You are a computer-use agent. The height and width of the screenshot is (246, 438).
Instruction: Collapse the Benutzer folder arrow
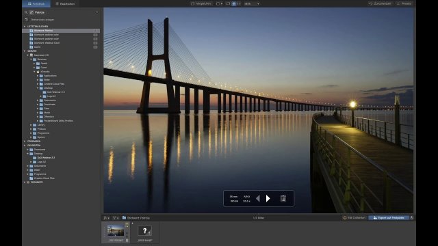[x=31, y=59]
